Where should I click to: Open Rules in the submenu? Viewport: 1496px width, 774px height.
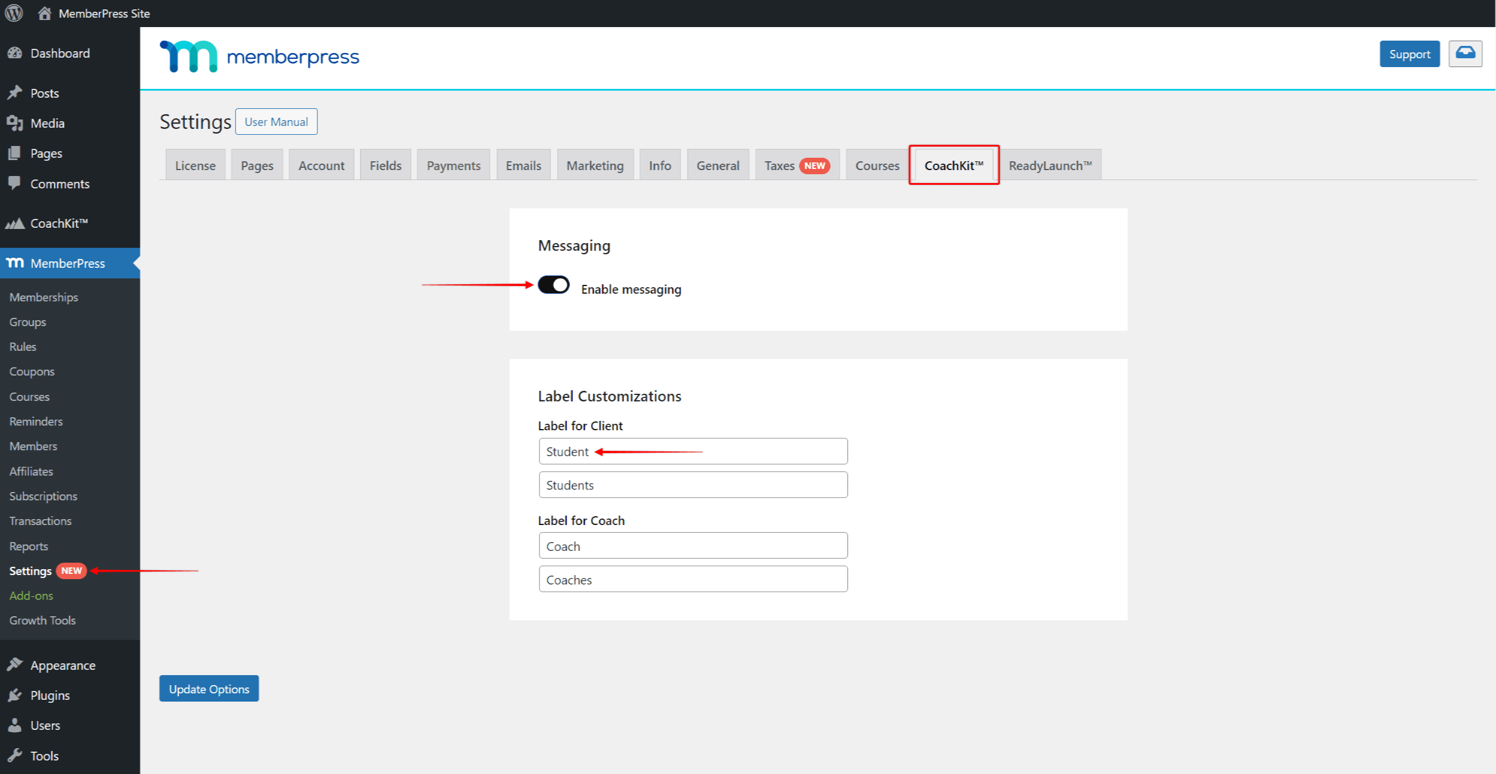[x=23, y=347]
